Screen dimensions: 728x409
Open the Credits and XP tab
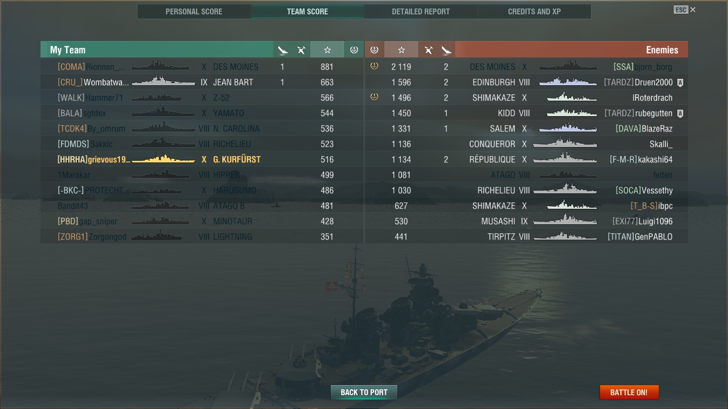(x=534, y=12)
